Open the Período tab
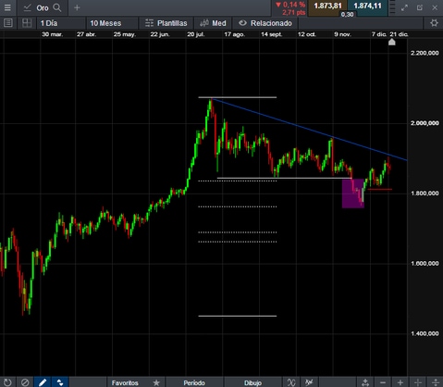Viewport: 443px width, 387px height. coord(194,382)
